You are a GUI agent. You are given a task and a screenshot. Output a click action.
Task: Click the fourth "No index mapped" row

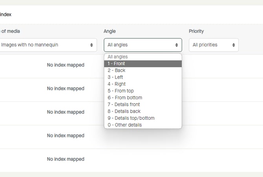[x=66, y=136]
